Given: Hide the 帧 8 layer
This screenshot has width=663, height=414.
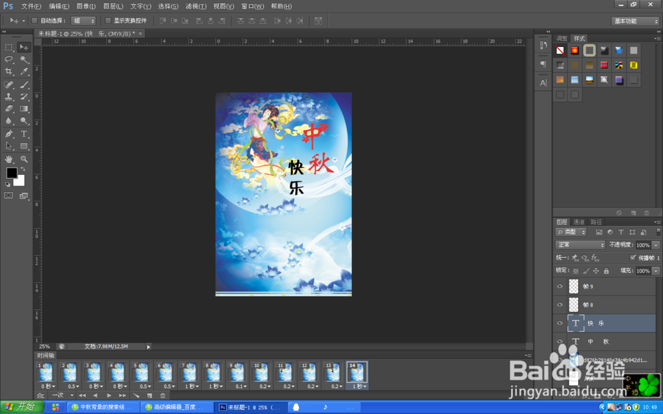Looking at the screenshot, I should click(560, 305).
